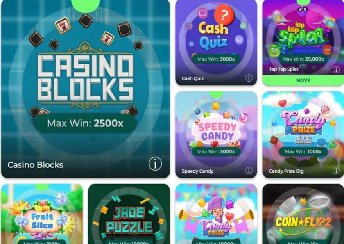Viewport: 344px width, 244px height.
Task: View Candy Prize Big info icon
Action: (x=336, y=171)
